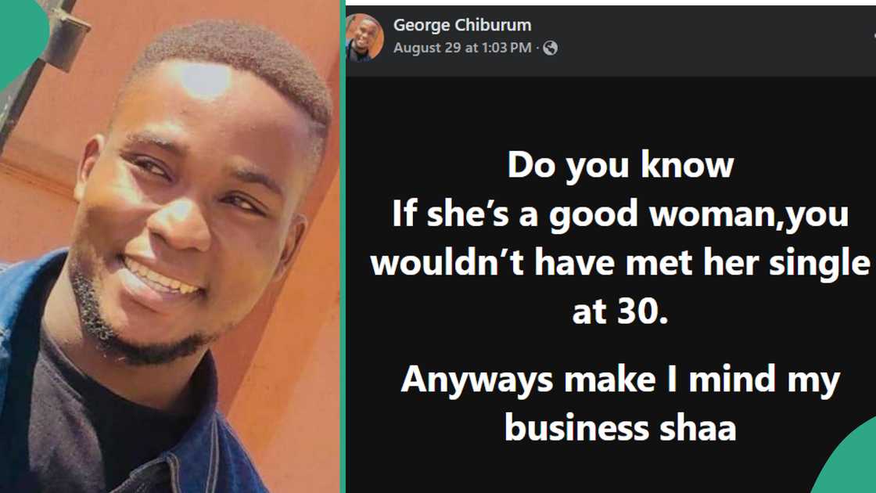
Task: Open the August 29 at 1:03 PM timestamp
Action: pyautogui.click(x=462, y=49)
